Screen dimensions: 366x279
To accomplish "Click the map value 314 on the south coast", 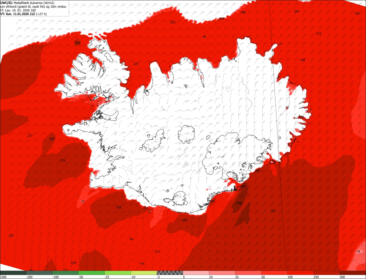I will (146, 208).
